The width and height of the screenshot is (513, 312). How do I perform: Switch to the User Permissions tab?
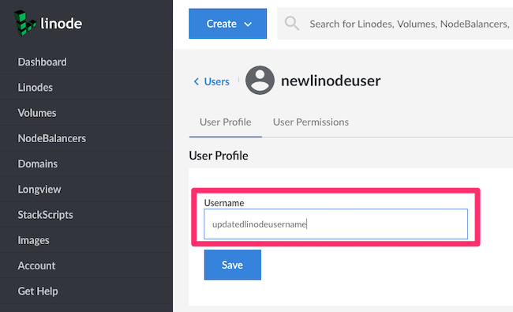tap(311, 122)
